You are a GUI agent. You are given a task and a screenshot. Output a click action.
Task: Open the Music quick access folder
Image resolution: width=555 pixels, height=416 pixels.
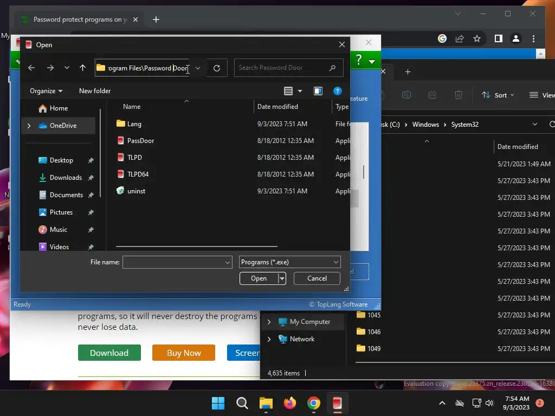59,230
